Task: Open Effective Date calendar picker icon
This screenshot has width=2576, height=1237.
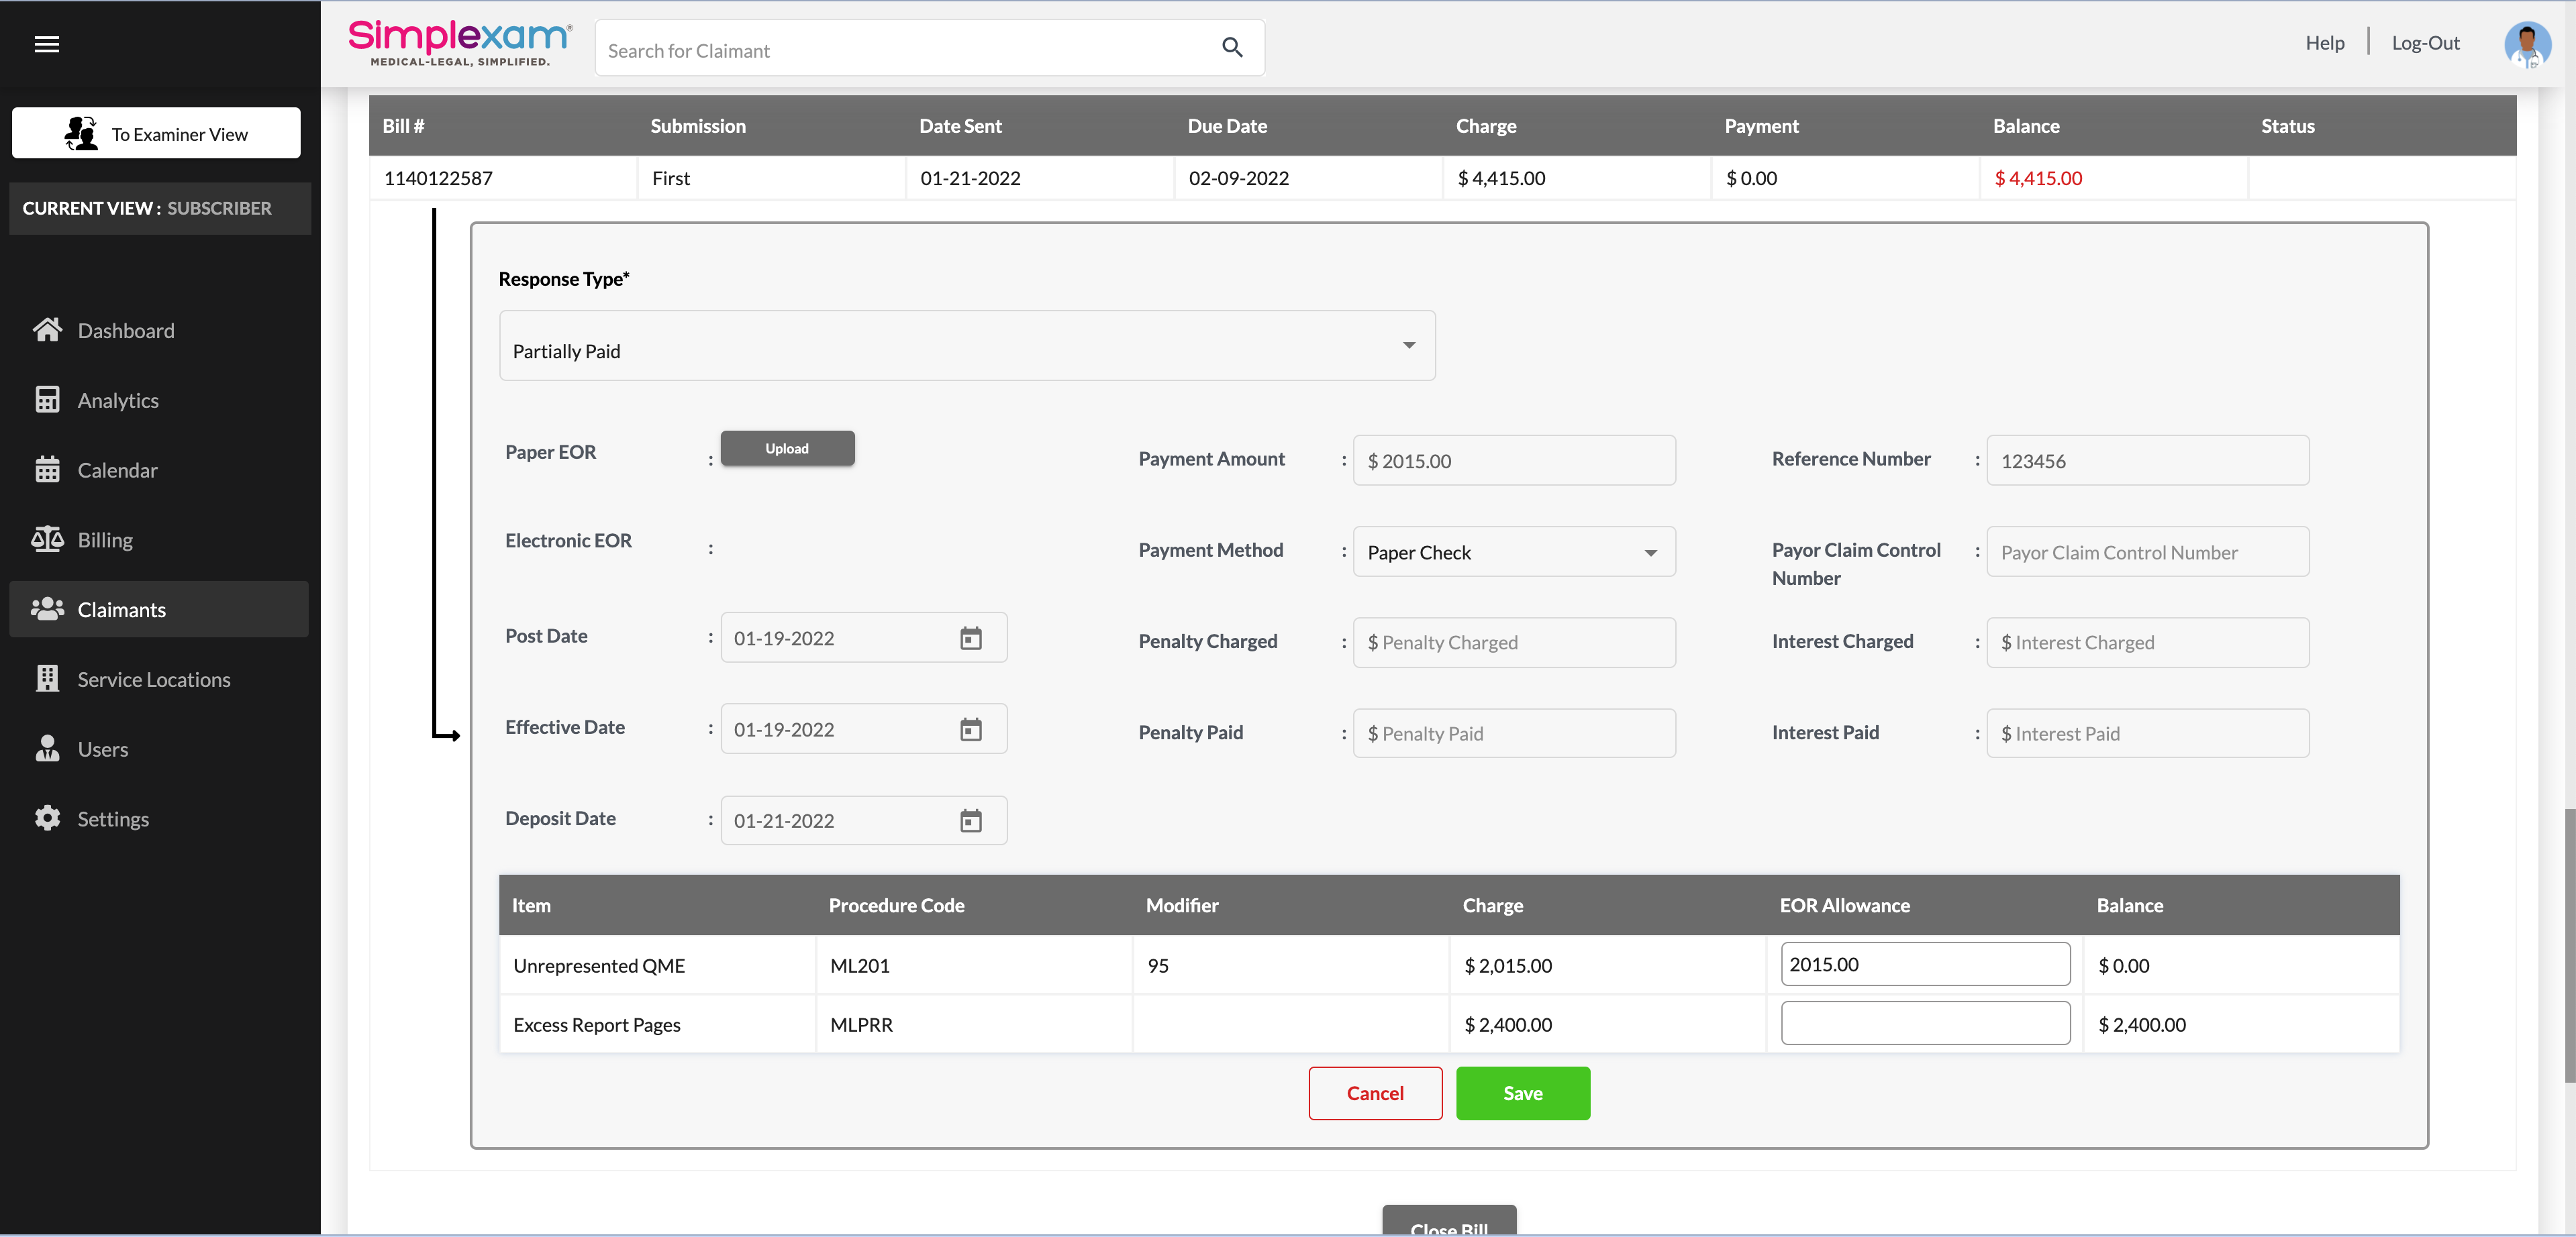Action: point(970,729)
